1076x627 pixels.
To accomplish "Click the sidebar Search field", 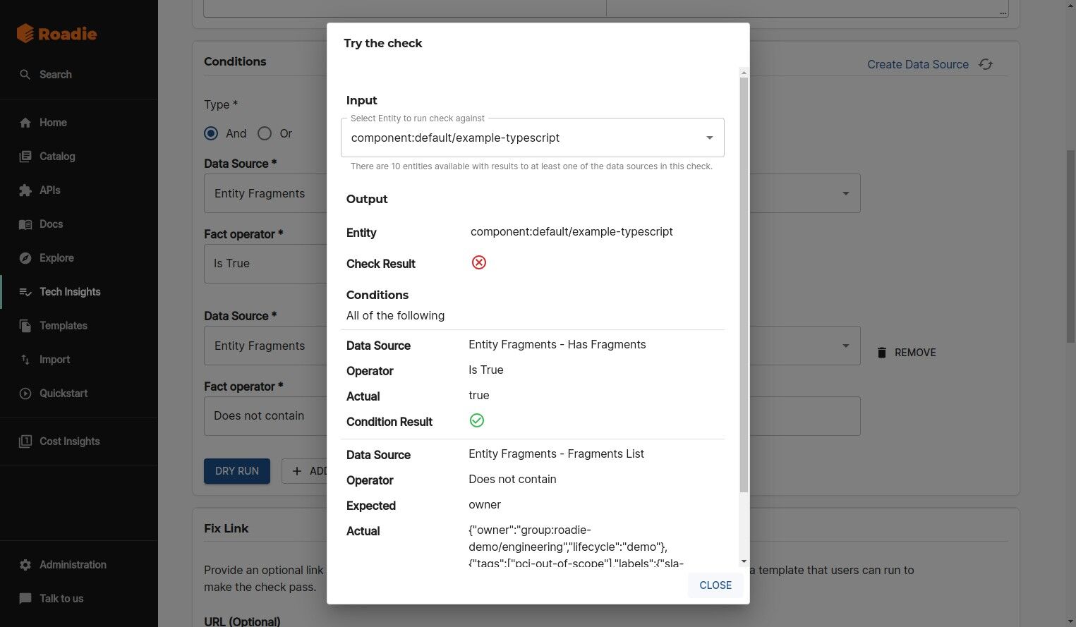I will [56, 75].
